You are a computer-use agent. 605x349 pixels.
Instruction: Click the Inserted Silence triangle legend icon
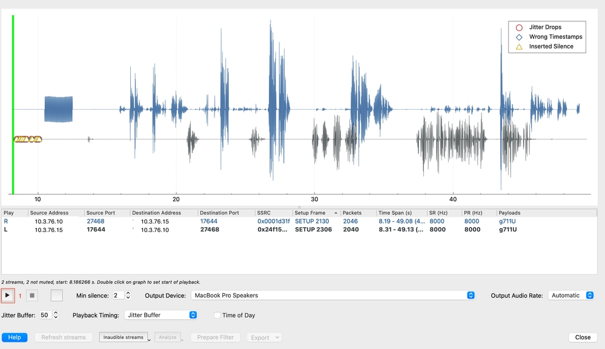(x=519, y=47)
